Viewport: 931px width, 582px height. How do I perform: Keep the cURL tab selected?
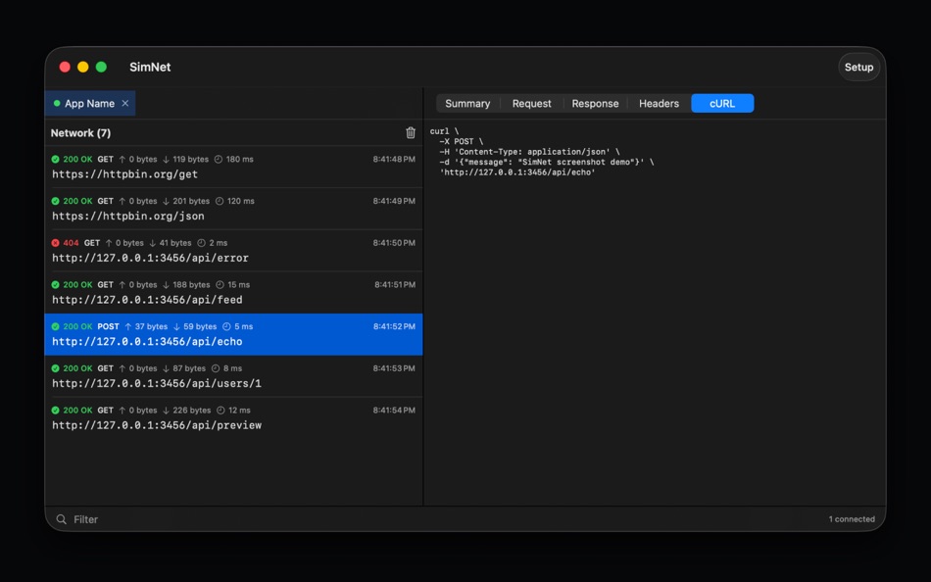pos(722,103)
